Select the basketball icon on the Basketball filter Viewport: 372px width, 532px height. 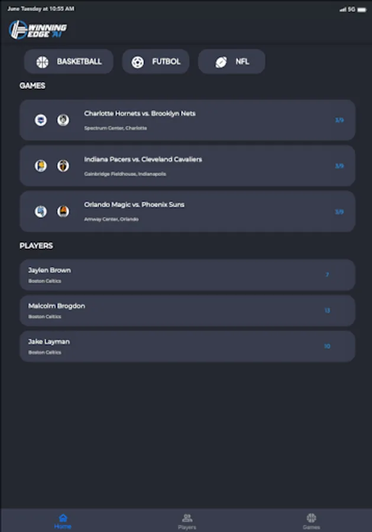[41, 61]
